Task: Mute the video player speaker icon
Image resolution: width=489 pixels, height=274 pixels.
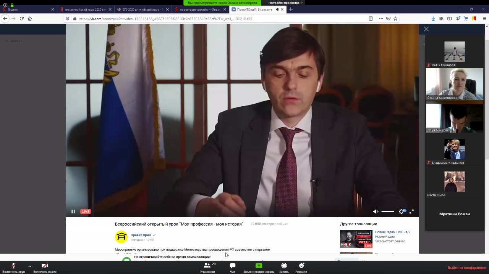Action: tap(376, 212)
